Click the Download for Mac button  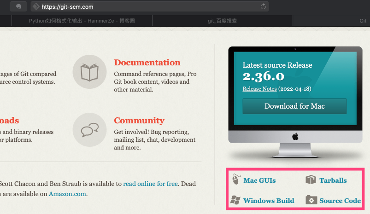pyautogui.click(x=294, y=106)
